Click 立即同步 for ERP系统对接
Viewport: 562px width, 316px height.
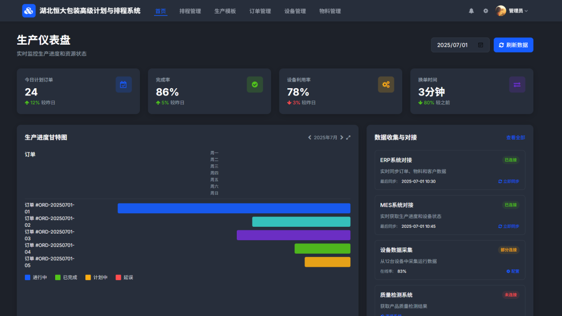[x=508, y=182]
